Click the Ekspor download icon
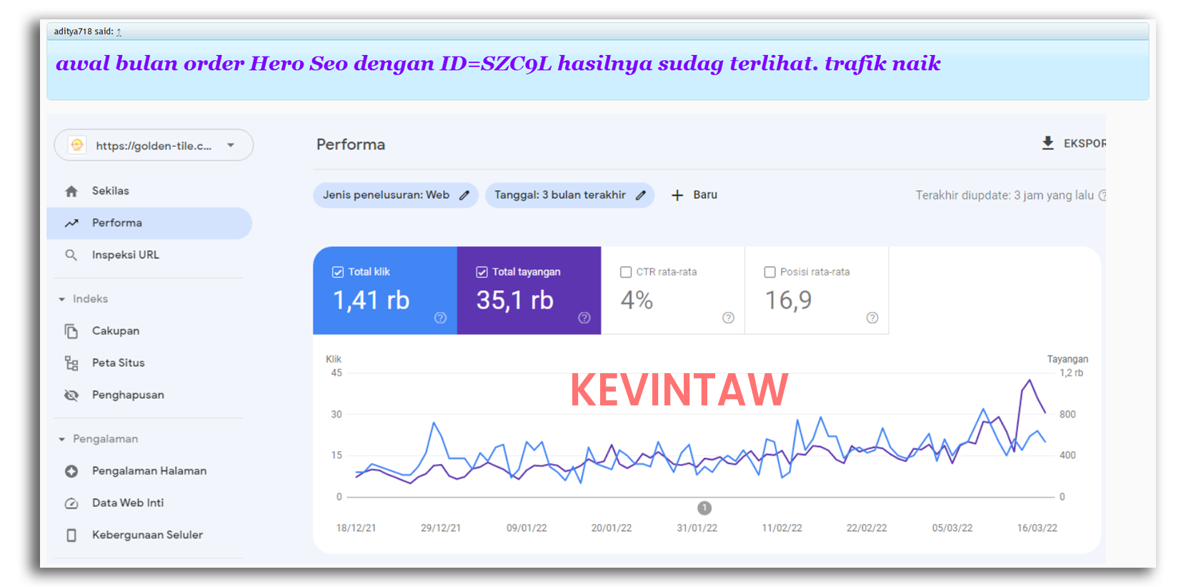Screen dimensions: 1196x587 coord(1047,143)
